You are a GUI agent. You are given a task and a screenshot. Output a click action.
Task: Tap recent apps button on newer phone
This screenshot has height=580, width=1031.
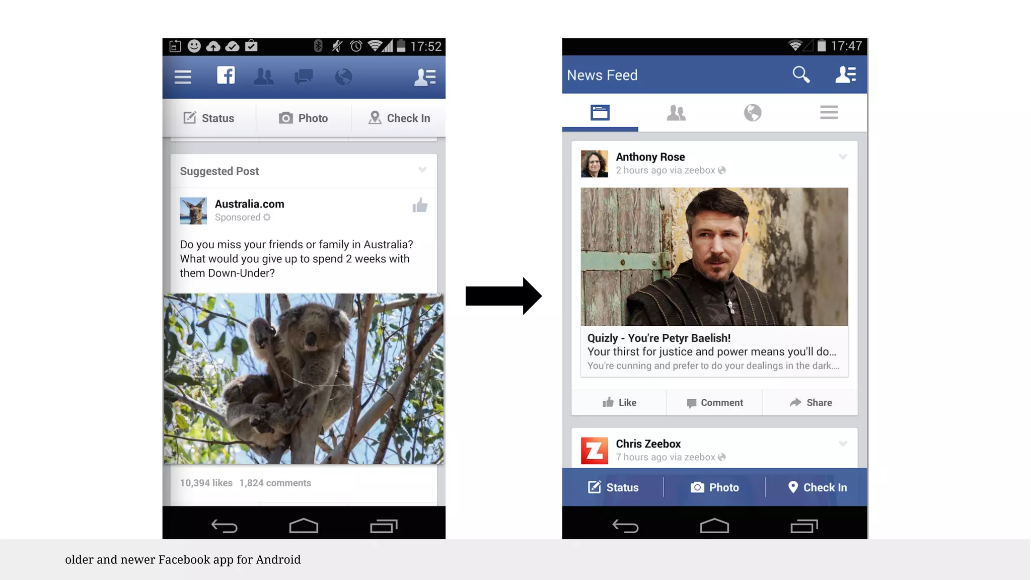click(804, 526)
